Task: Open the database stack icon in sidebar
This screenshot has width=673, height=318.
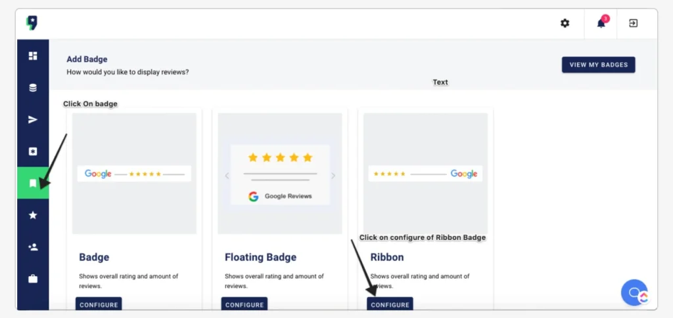Action: coord(33,88)
